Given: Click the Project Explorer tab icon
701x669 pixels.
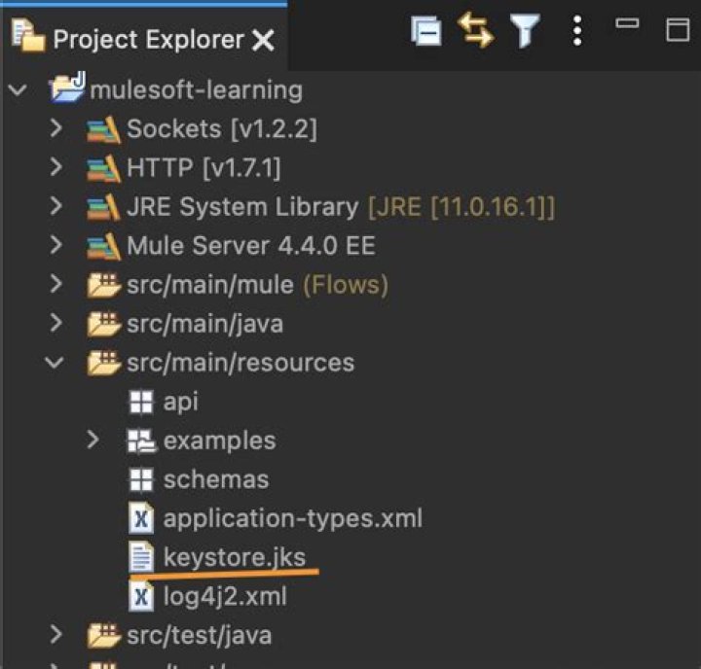Looking at the screenshot, I should (28, 36).
